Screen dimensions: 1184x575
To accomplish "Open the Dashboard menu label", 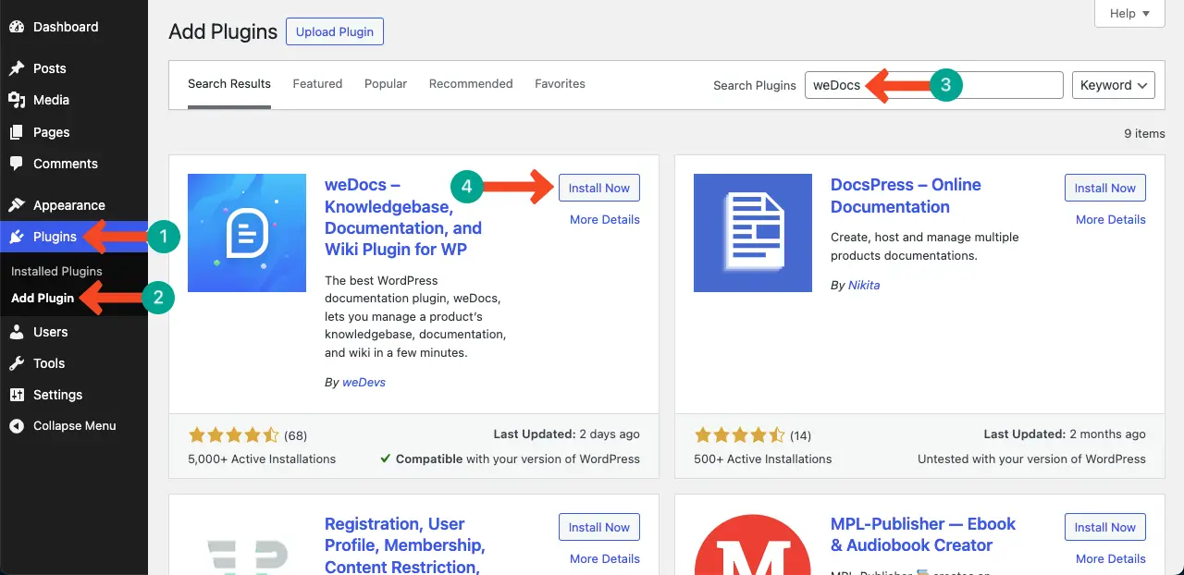I will tap(66, 27).
